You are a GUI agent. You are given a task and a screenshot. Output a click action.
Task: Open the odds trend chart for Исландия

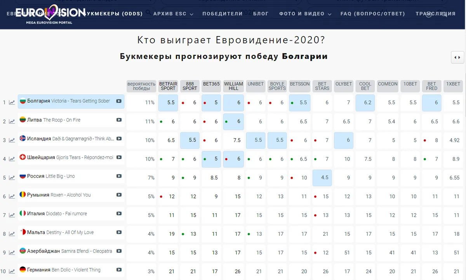12,140
